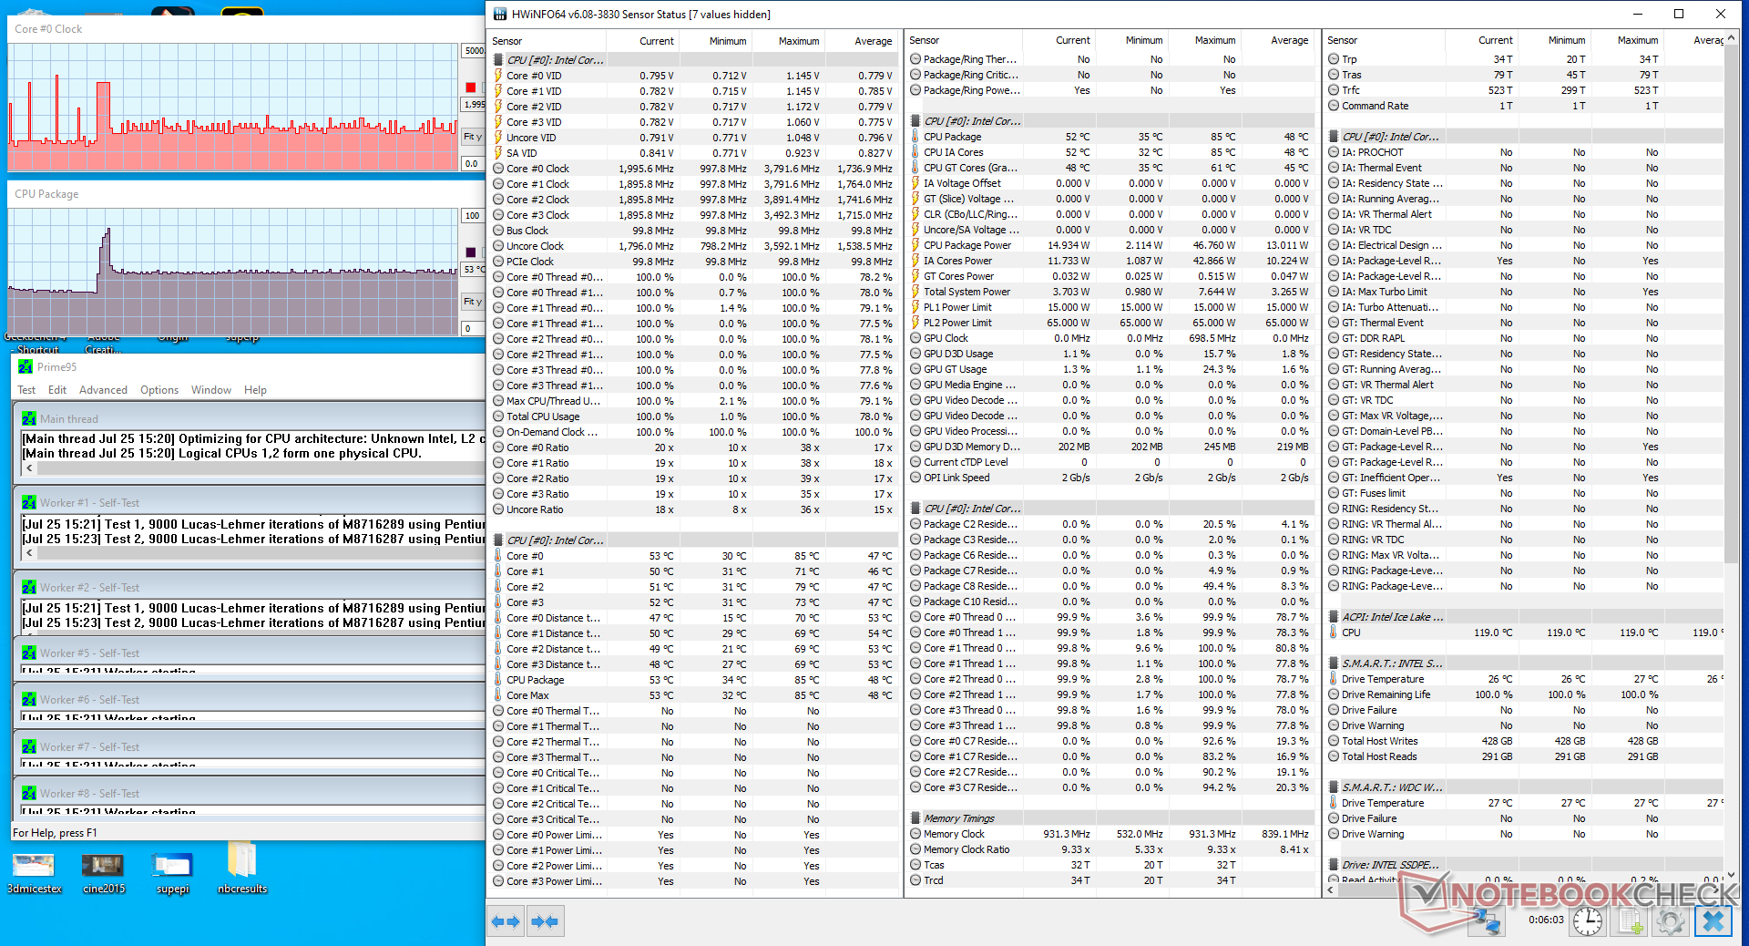1749x946 pixels.
Task: Click the thermometer icon beside CPU Package temperature
Action: 915,137
